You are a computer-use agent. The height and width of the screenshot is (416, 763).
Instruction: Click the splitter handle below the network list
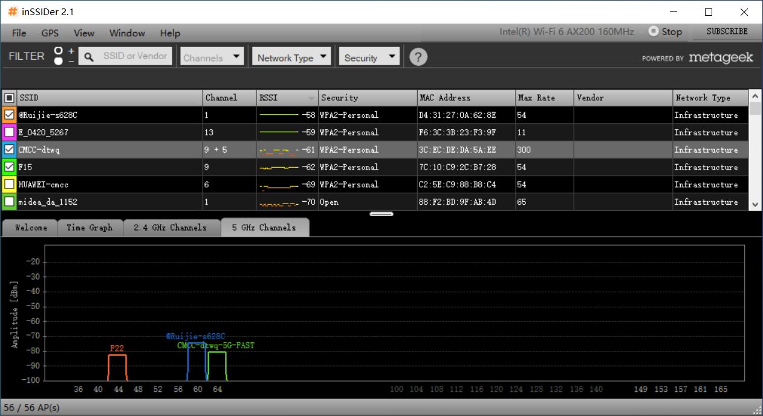point(381,214)
